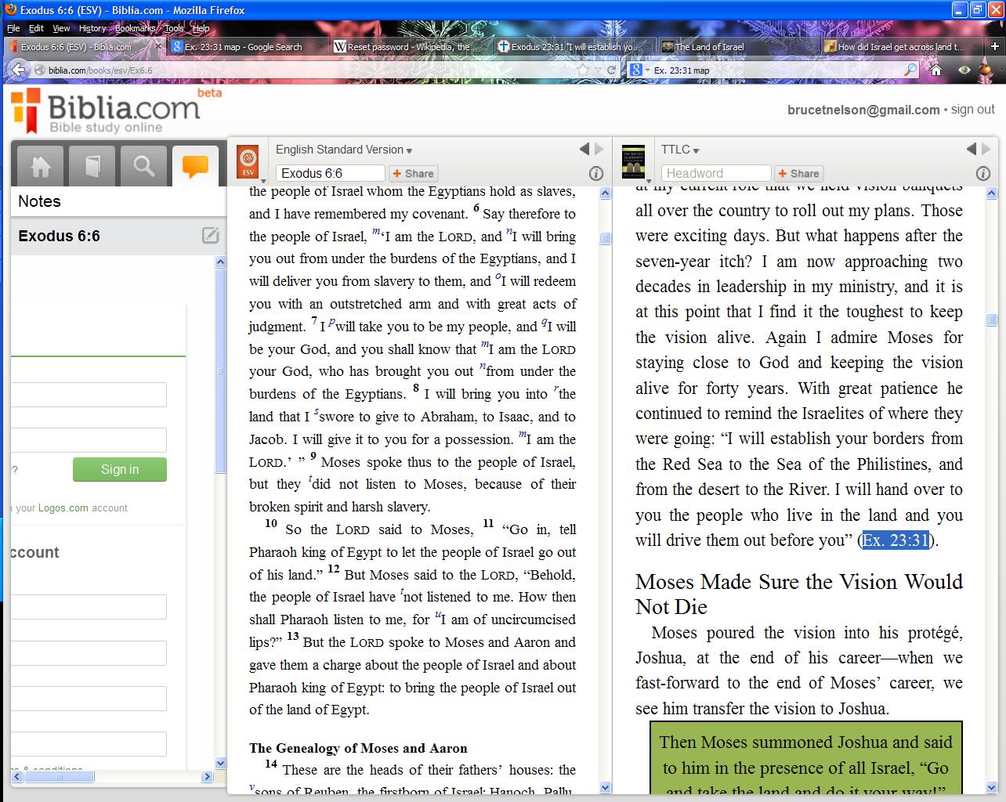The height and width of the screenshot is (802, 1006).
Task: Click the sign out link
Action: (x=973, y=110)
